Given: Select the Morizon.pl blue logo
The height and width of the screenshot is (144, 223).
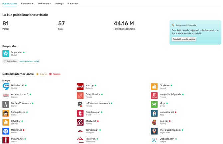Looking at the screenshot, I should pyautogui.click(x=6, y=131).
